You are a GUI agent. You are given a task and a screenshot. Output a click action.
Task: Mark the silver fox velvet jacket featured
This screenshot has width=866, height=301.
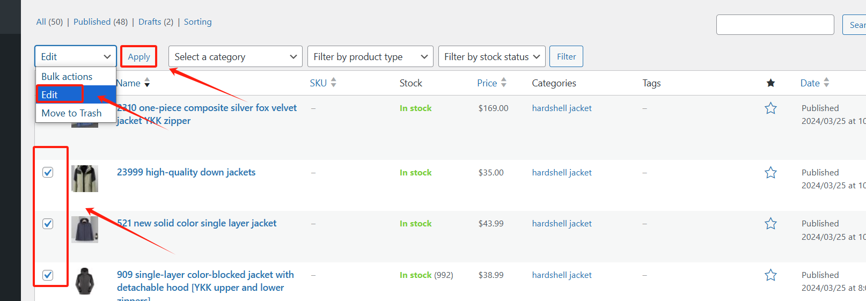[770, 108]
